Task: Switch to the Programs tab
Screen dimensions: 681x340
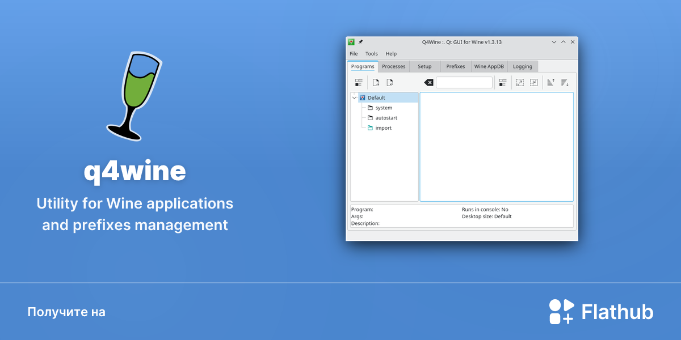Action: 363,66
